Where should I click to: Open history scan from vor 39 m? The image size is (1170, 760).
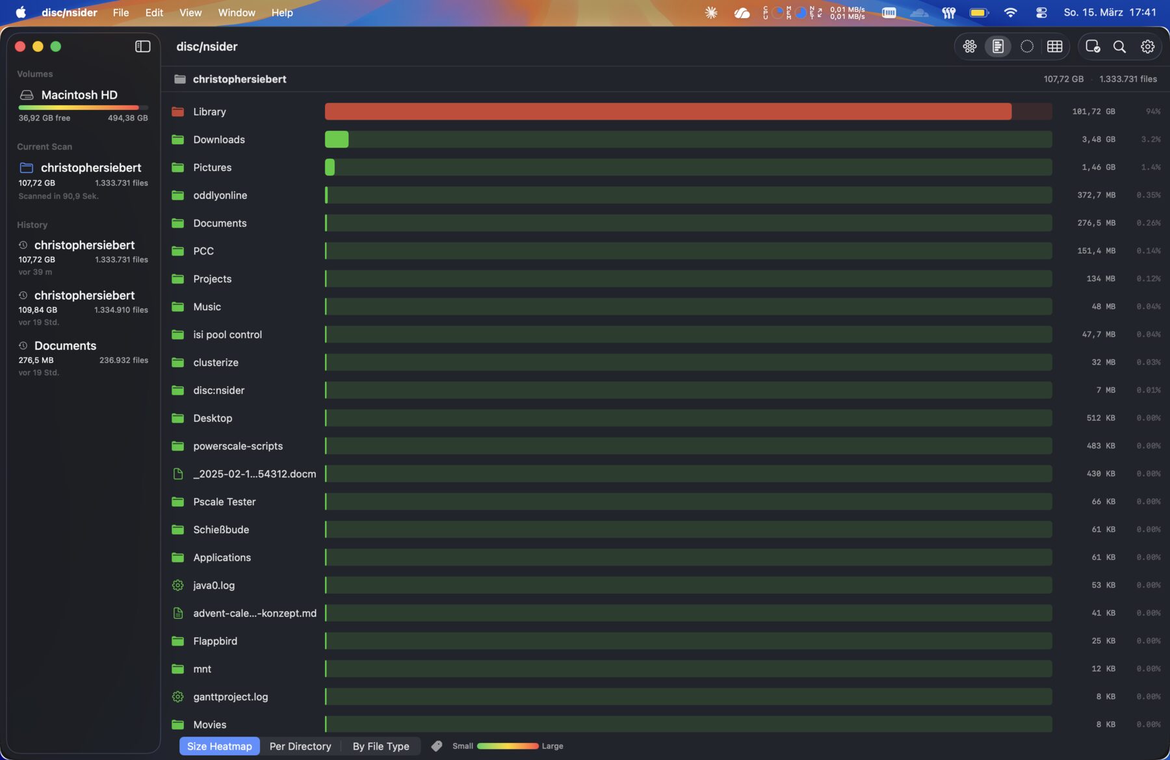(x=83, y=258)
